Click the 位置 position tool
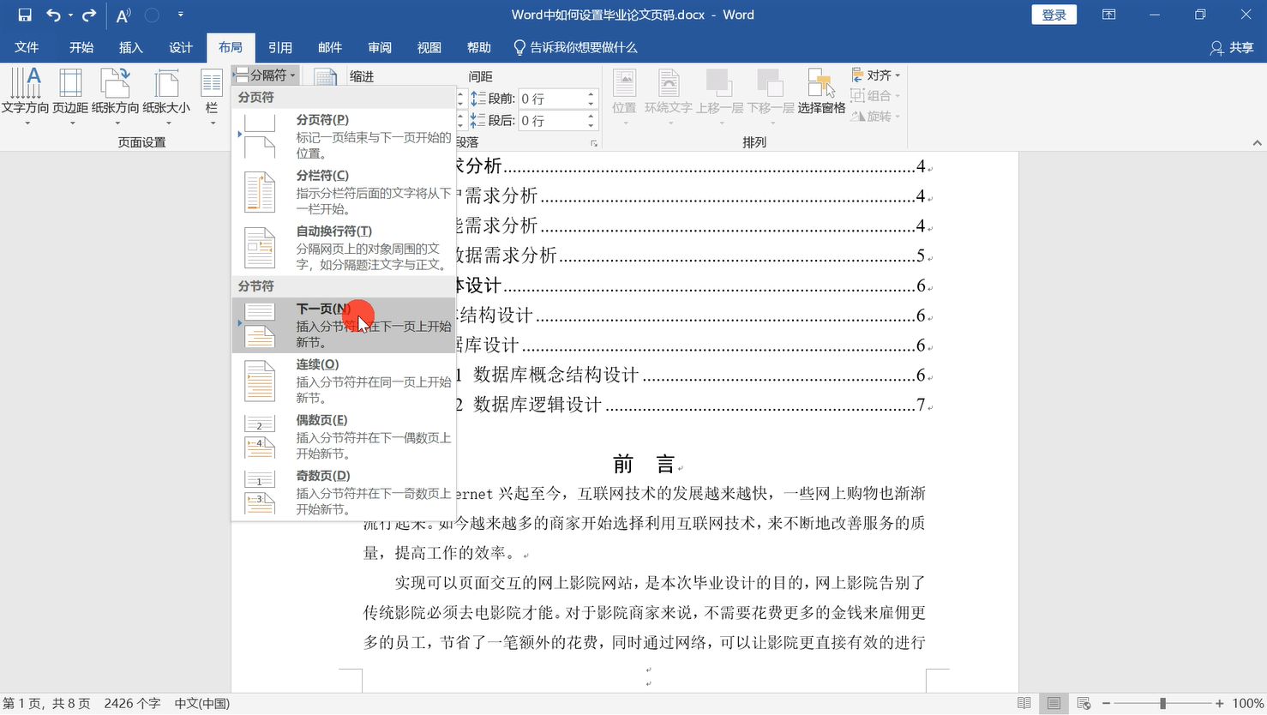Image resolution: width=1267 pixels, height=715 pixels. tap(625, 96)
